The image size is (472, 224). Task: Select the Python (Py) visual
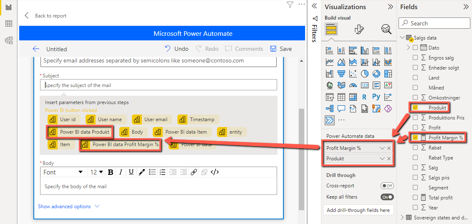click(x=376, y=97)
